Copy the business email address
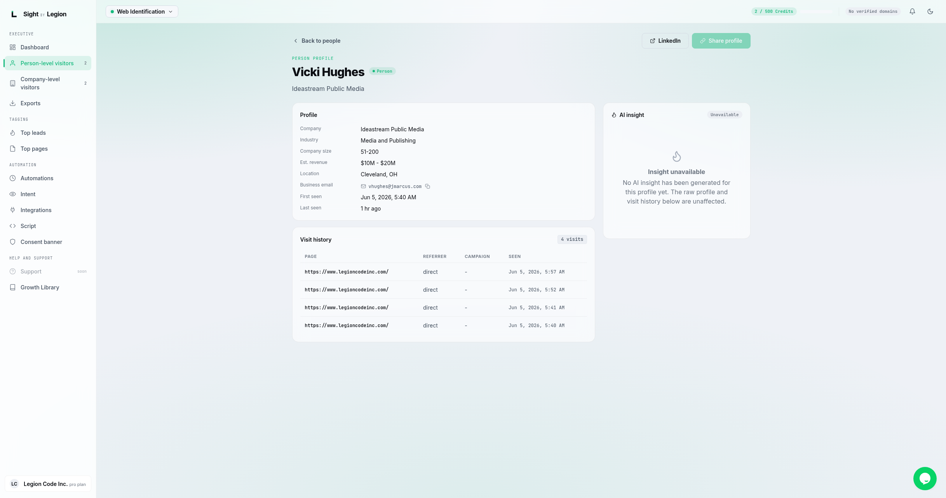 (427, 186)
